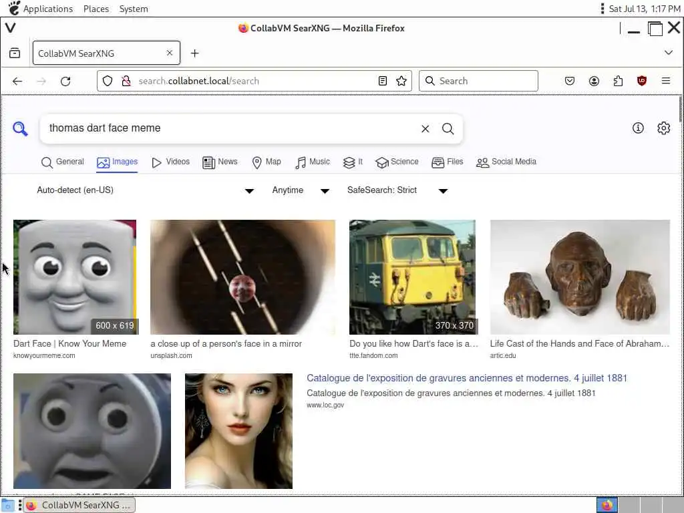Click the Life Cast of the Hands title
This screenshot has height=513, width=684.
click(x=579, y=344)
